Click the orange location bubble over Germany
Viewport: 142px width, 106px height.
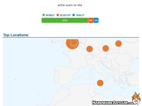click(x=90, y=49)
